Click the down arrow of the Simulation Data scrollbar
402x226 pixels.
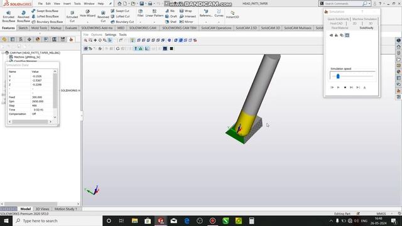55,117
